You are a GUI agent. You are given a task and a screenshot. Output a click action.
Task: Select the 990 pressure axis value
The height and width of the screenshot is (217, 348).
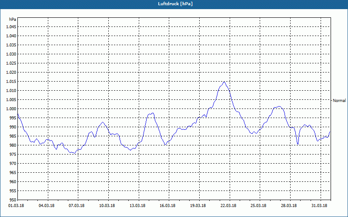[x=13, y=127]
